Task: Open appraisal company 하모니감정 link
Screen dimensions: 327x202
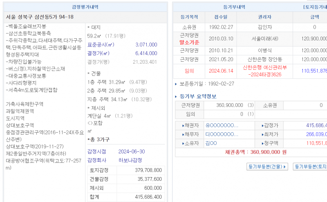Action: [130, 160]
